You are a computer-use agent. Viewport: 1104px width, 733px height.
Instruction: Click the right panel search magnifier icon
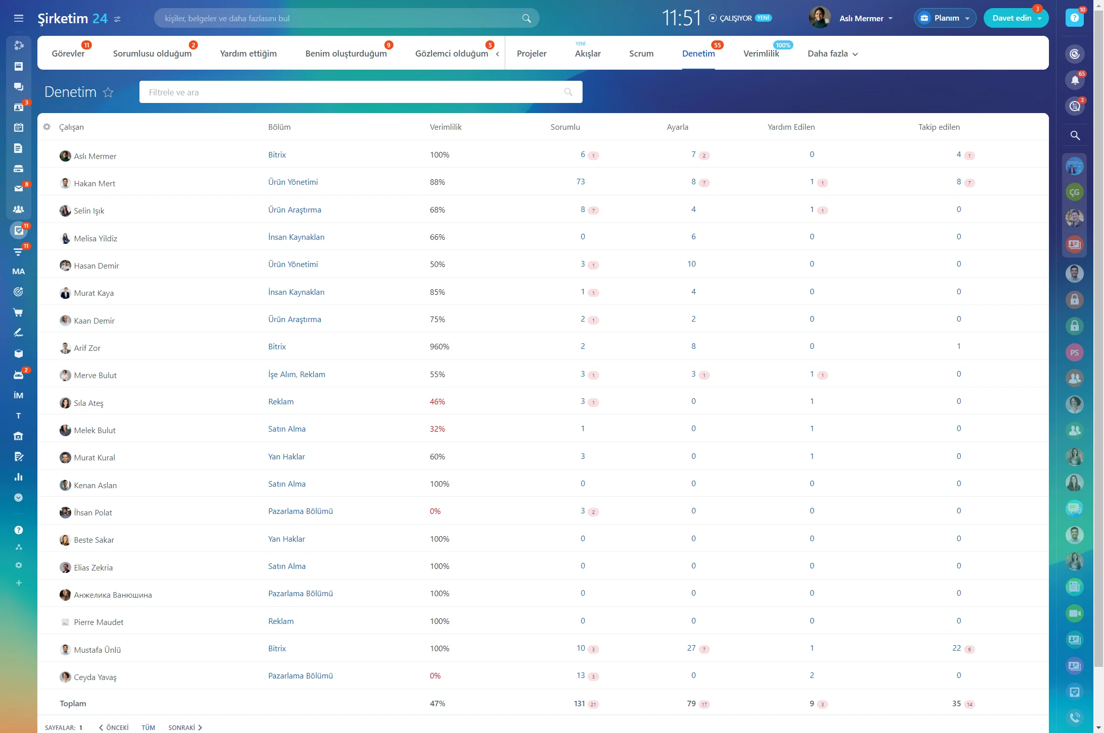point(1075,135)
